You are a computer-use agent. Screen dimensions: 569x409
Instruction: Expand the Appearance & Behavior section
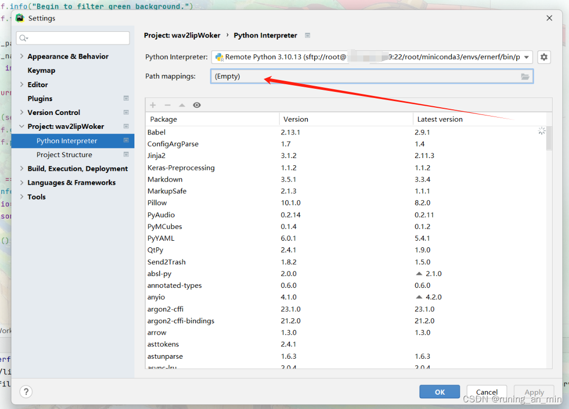(22, 56)
